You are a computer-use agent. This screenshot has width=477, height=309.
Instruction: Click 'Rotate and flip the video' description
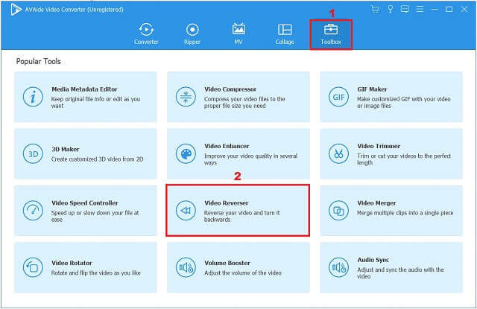coord(96,273)
